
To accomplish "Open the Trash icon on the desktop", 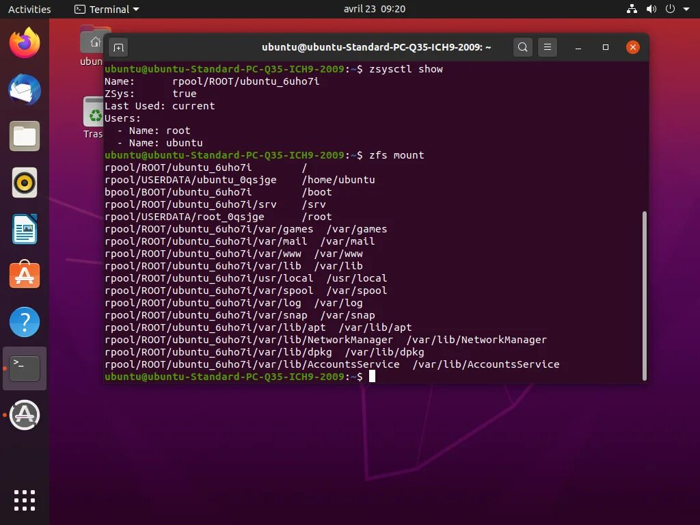I will coord(93,118).
